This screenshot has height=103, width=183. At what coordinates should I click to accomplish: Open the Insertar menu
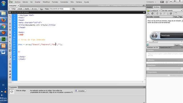coord(37,2)
